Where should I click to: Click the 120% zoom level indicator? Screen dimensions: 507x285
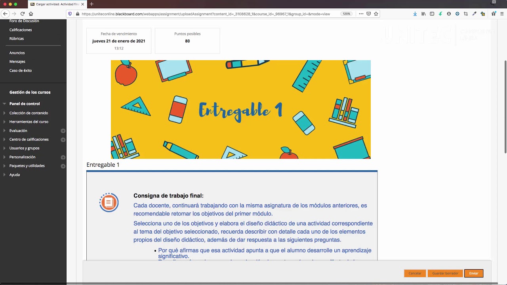(x=346, y=13)
